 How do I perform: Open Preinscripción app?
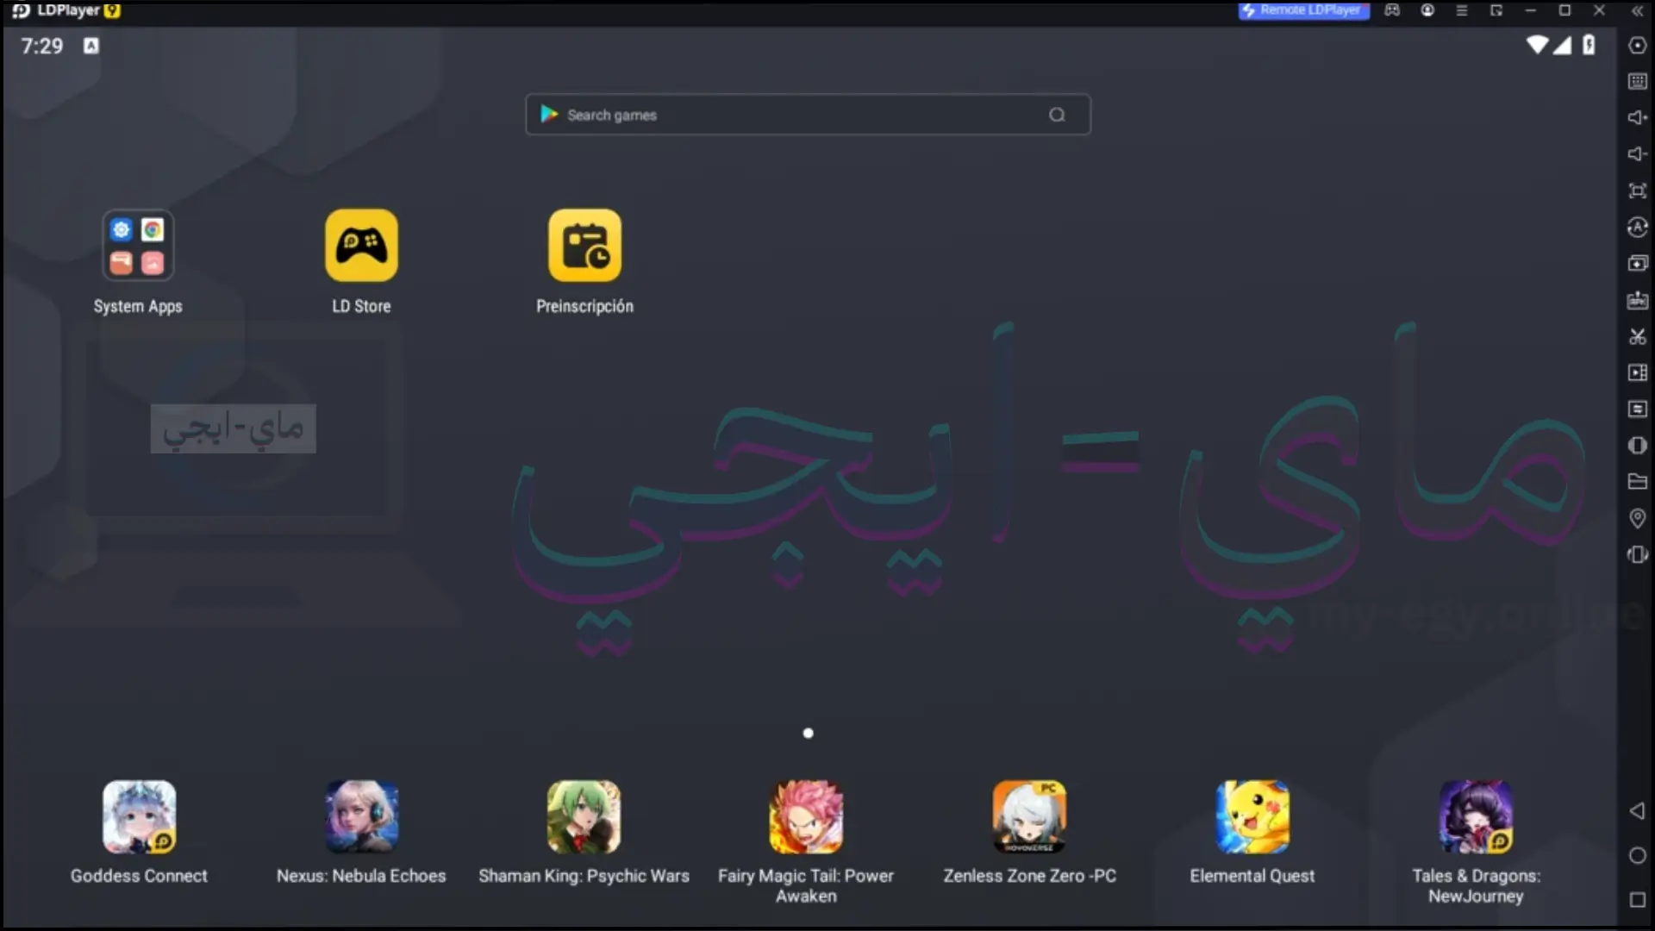pos(584,246)
